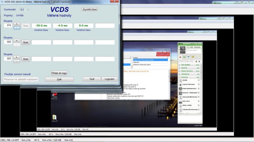Click the Zrychlit čtení button
This screenshot has width=254, height=142.
[90, 9]
